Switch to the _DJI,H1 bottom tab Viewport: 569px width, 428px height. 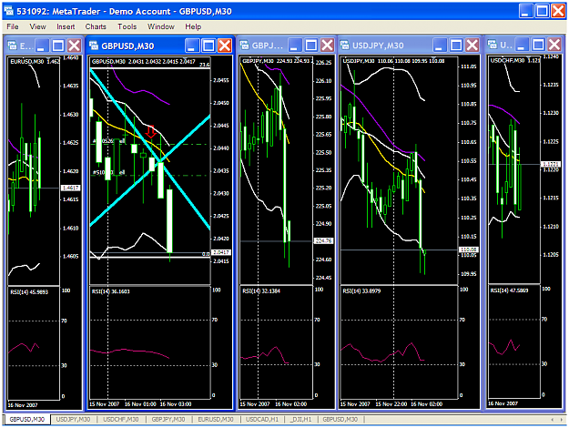pos(300,419)
